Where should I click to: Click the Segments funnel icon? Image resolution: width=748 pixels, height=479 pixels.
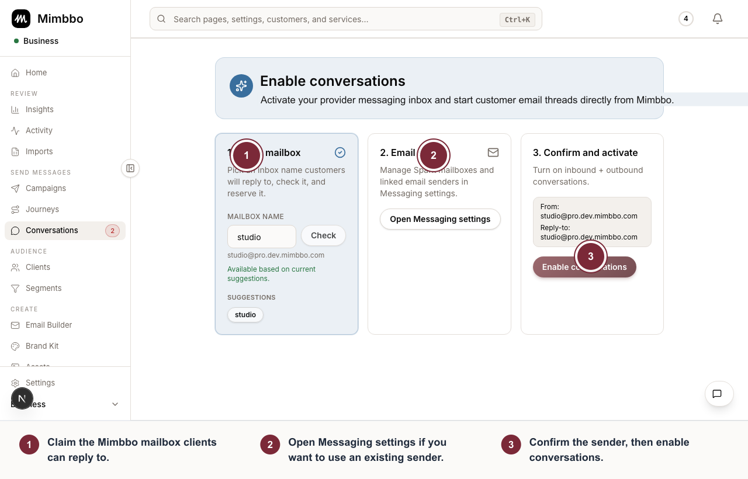pos(15,289)
